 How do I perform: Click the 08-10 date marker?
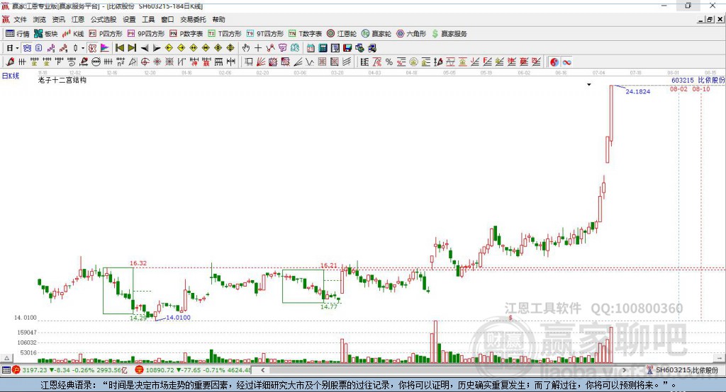tap(701, 88)
